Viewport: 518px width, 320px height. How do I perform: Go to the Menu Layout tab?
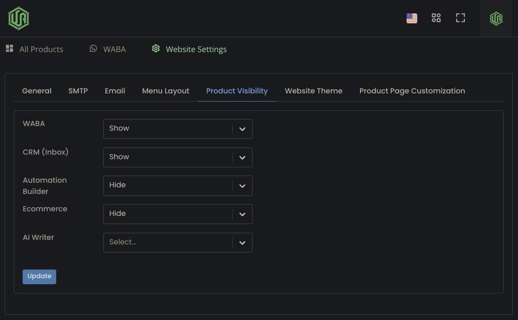pyautogui.click(x=165, y=91)
